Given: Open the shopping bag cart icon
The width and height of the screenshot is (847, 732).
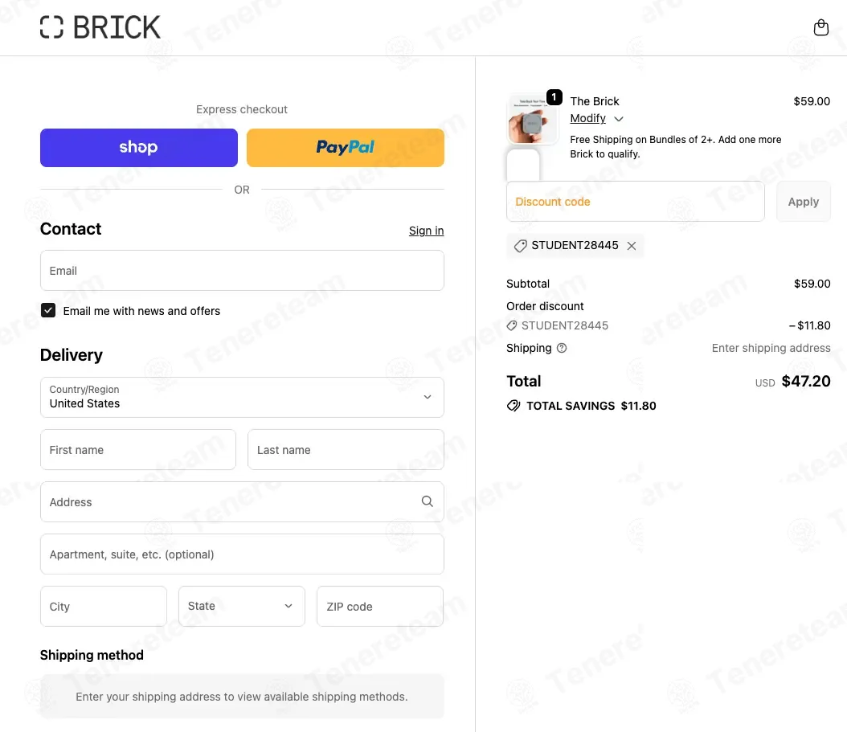Looking at the screenshot, I should (x=820, y=28).
